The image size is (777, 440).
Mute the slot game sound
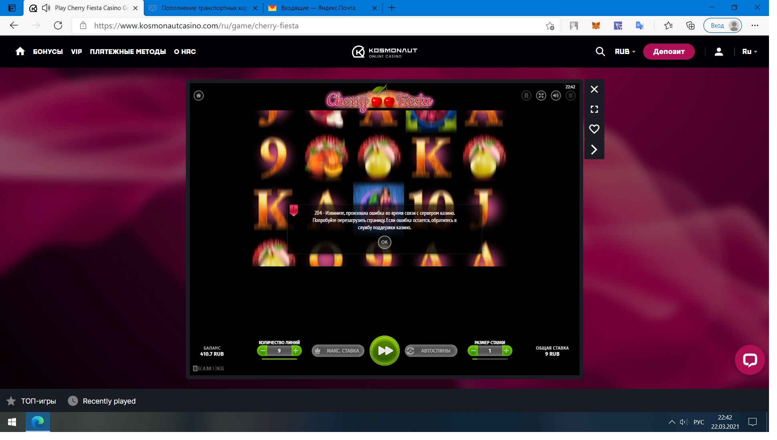556,96
